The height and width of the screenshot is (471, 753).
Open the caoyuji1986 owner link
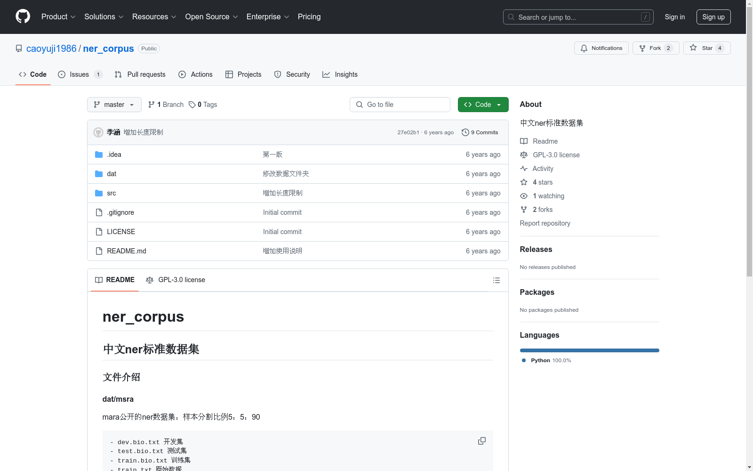[51, 49]
